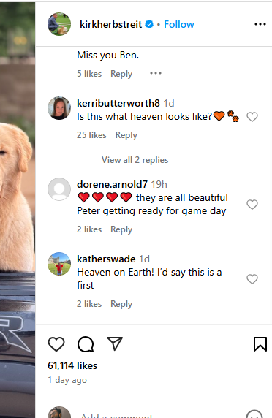This screenshot has height=418, width=272.
Task: View 25 likes on kerributterworth8's comment
Action: tap(91, 135)
